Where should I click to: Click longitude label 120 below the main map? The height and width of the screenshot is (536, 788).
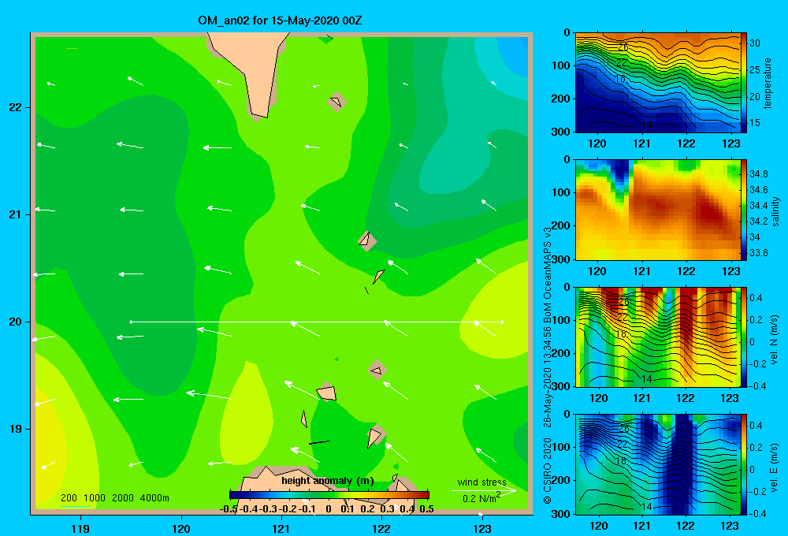click(181, 528)
